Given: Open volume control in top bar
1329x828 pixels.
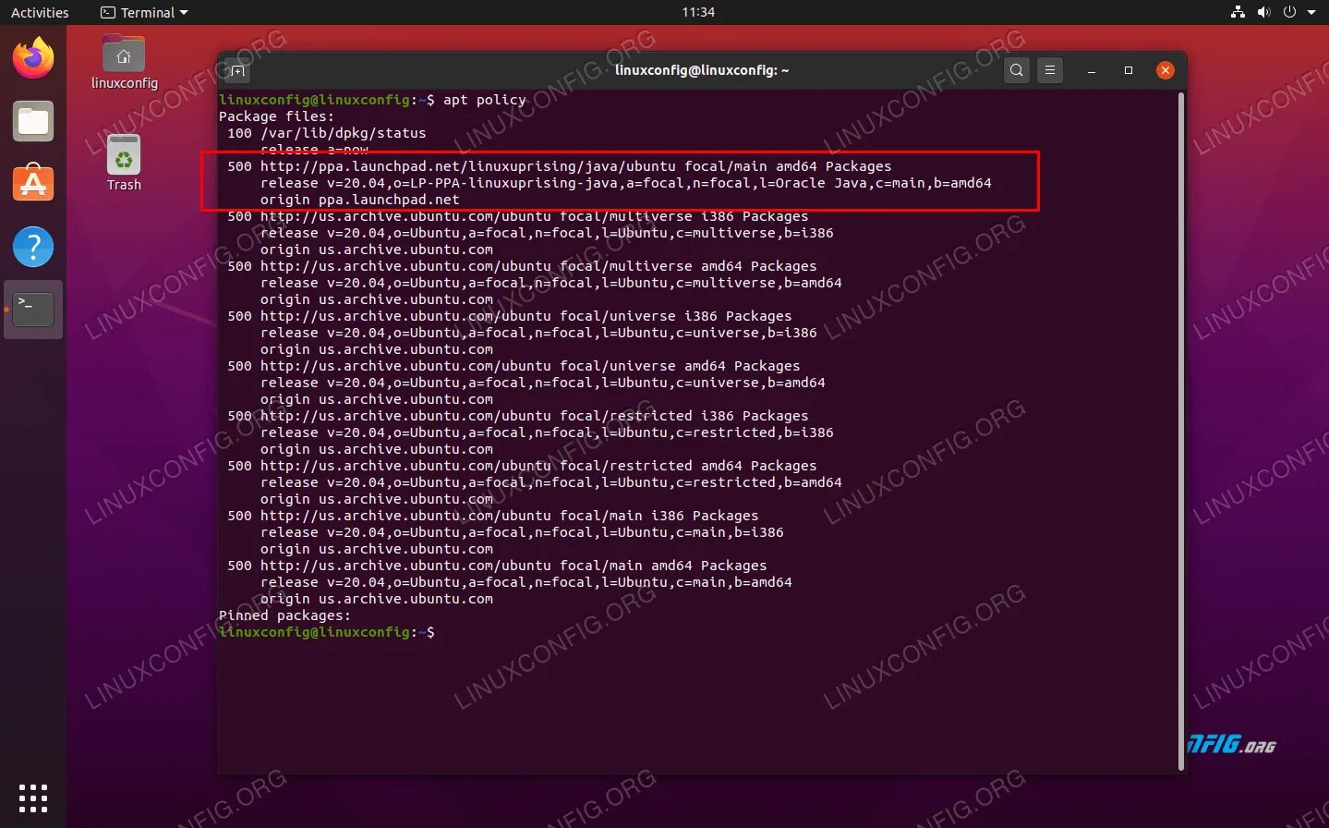Looking at the screenshot, I should pos(1263,12).
